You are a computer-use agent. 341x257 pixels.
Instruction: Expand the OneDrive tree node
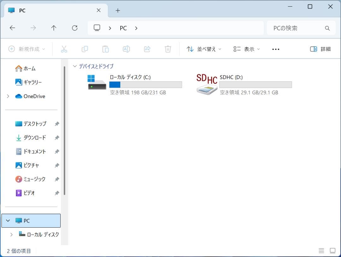pos(8,96)
